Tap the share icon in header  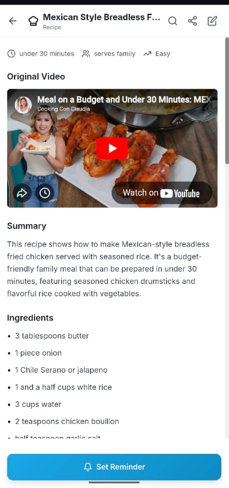coord(193,21)
